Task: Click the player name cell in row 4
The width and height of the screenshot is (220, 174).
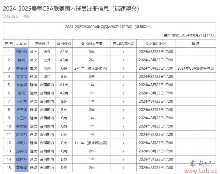Action: 21,77
